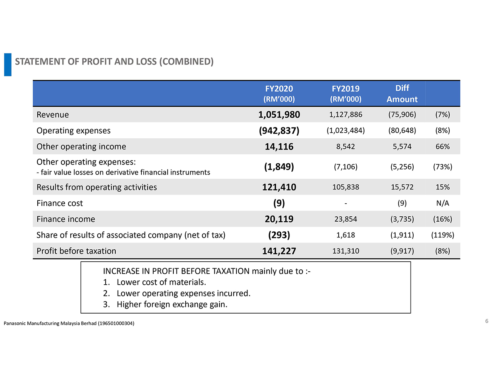Select the FY2019 operating expenses value (1,023,484)

(x=346, y=131)
